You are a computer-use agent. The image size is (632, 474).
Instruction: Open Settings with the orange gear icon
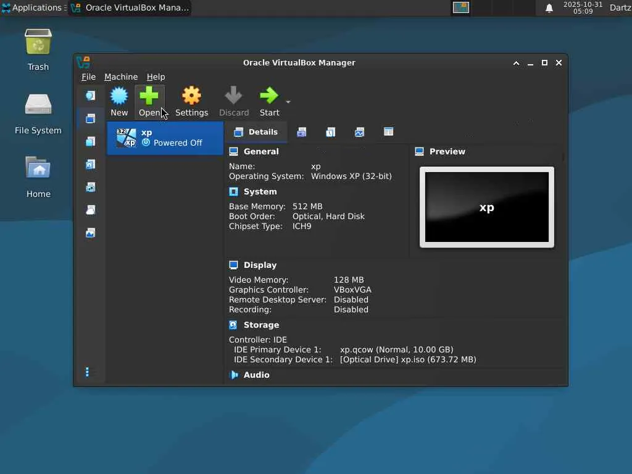pos(191,96)
